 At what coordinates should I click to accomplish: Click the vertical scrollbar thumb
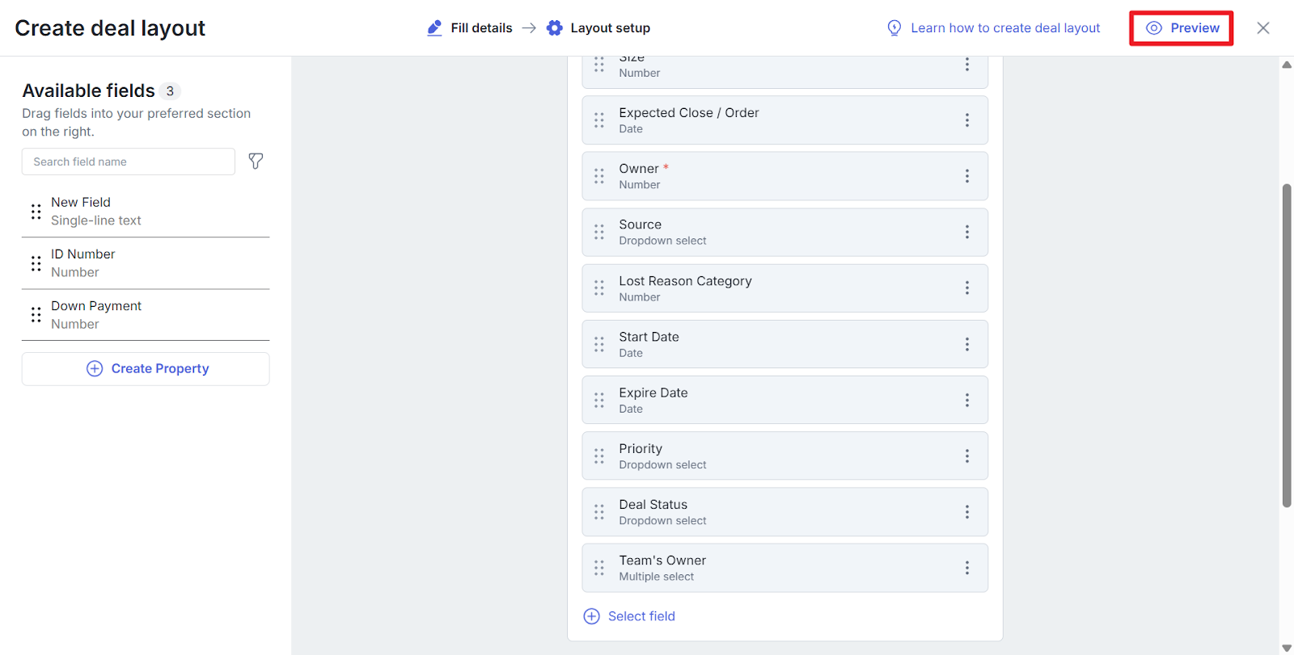click(1286, 346)
